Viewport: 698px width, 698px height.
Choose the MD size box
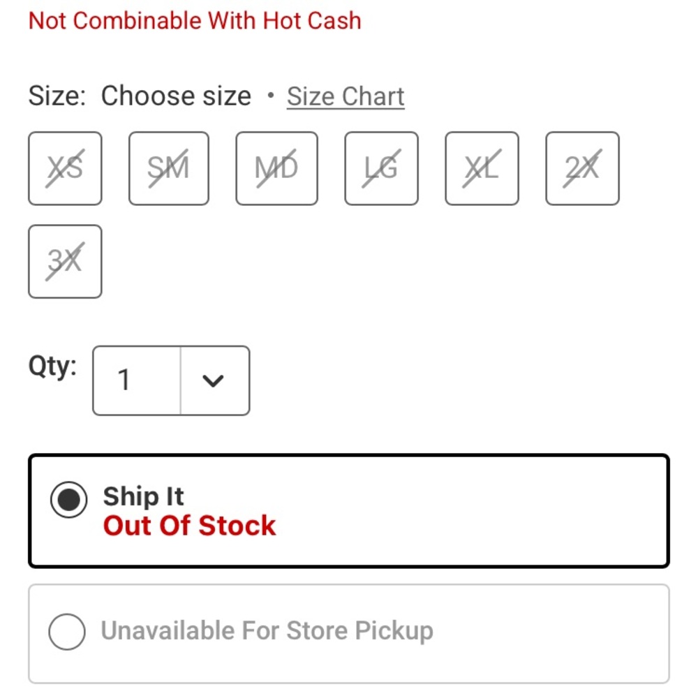click(x=276, y=168)
